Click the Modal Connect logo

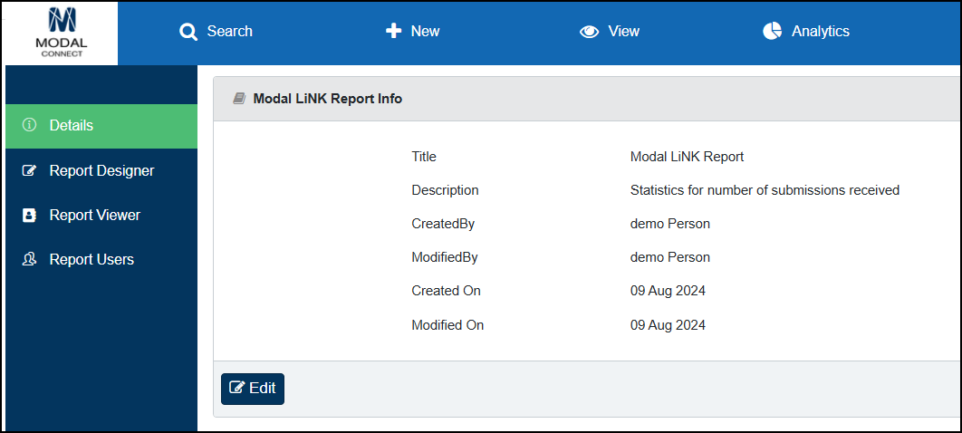point(62,33)
